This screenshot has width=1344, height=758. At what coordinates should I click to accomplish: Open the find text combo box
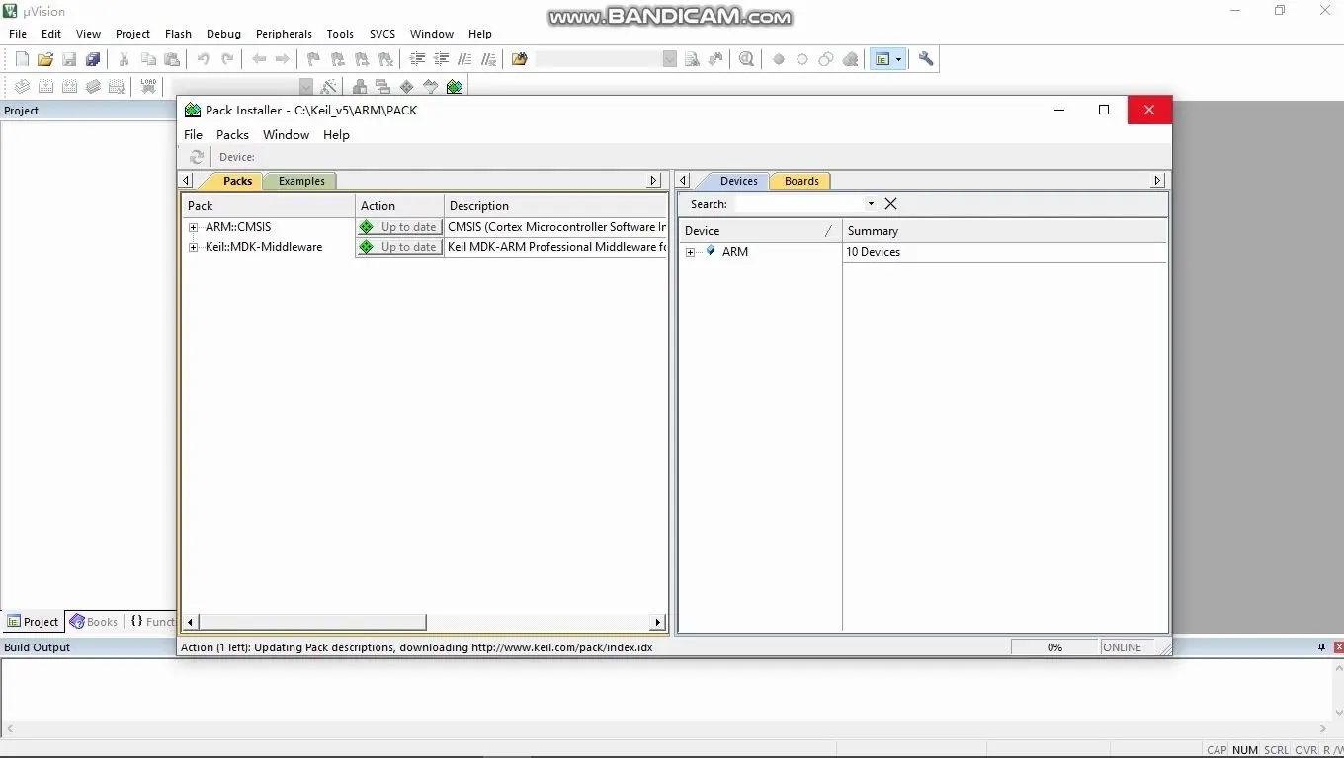click(670, 59)
